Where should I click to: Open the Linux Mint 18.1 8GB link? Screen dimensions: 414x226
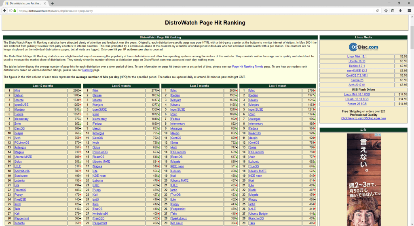[x=357, y=94]
